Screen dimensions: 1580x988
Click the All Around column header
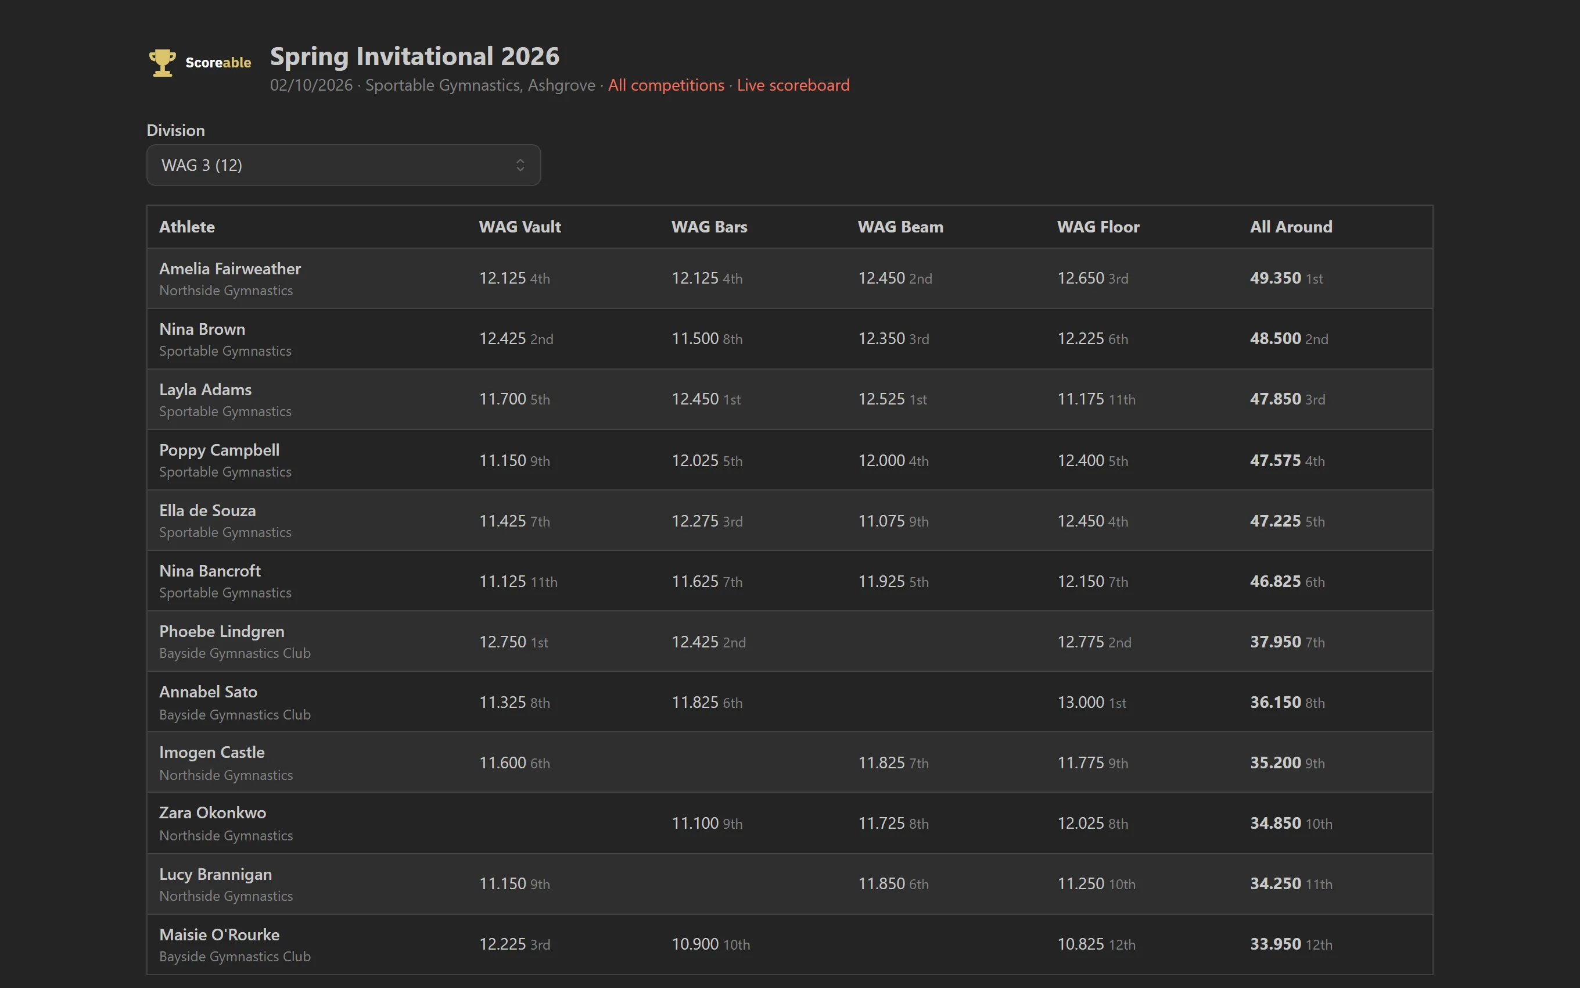(x=1291, y=227)
